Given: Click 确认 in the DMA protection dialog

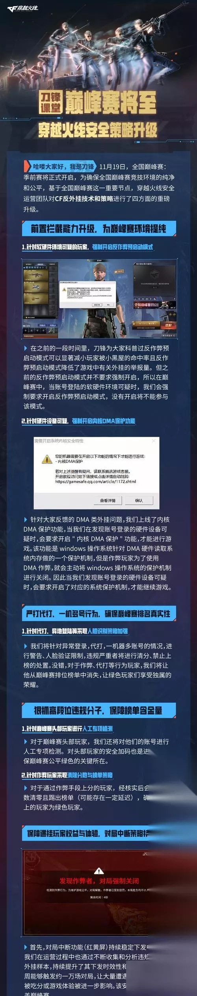Looking at the screenshot, I should [x=139, y=500].
